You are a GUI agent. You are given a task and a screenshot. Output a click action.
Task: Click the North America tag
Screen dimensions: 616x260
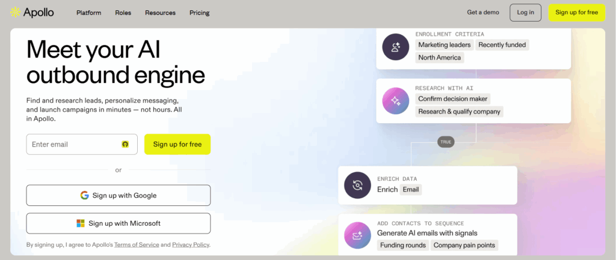[x=440, y=58]
